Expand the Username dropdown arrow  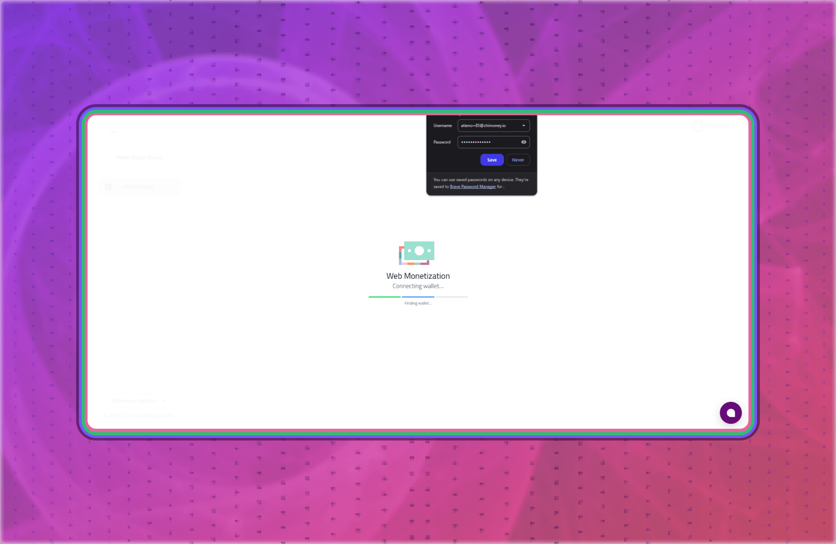coord(523,126)
